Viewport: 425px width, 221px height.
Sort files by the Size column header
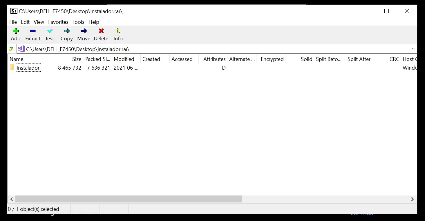76,59
